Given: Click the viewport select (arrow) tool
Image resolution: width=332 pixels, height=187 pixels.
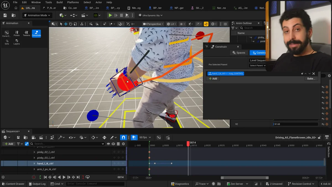Looking at the screenshot, I should pos(61,24).
